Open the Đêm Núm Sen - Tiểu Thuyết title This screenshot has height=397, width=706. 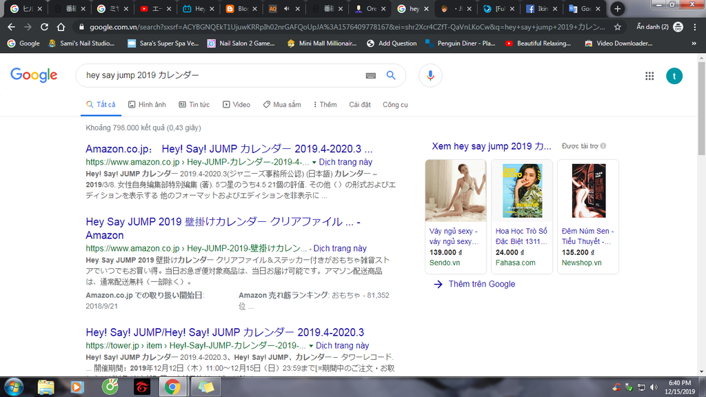[x=587, y=236]
